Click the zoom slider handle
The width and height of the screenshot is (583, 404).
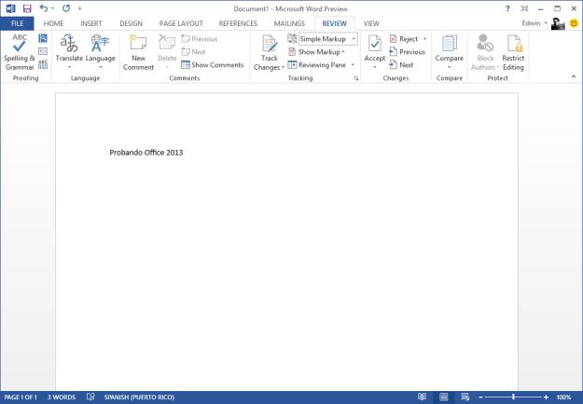(x=513, y=397)
